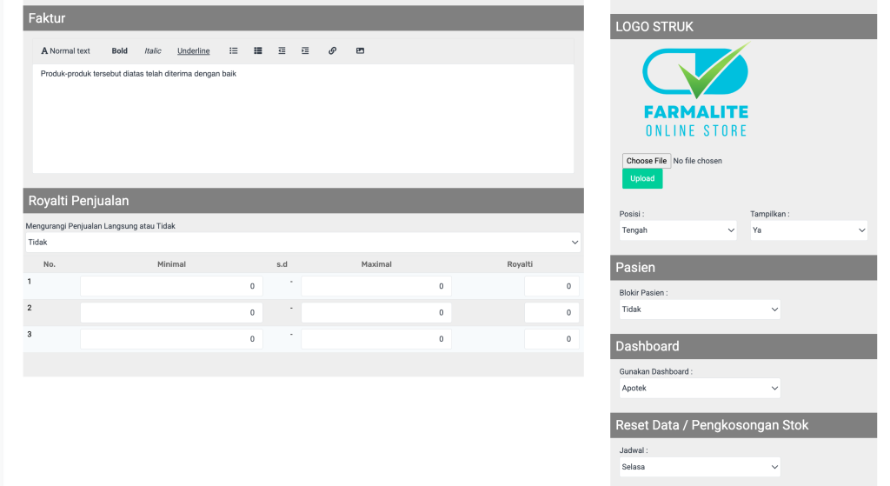Open the Tampilkan dropdown
The width and height of the screenshot is (890, 486).
coord(808,230)
